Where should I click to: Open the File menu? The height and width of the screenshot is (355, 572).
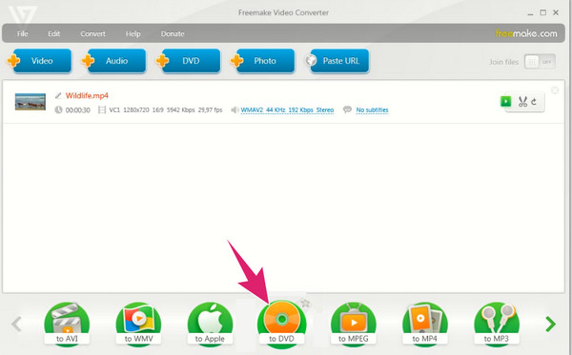pos(22,33)
